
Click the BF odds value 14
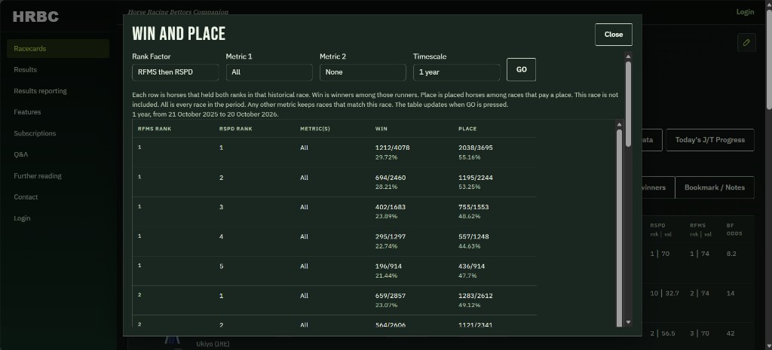[730, 294]
